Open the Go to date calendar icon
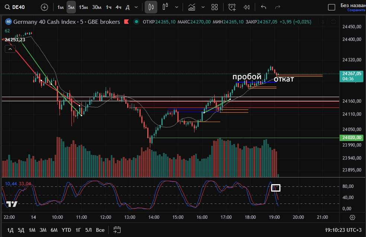This screenshot has height=237, width=366. click(117, 230)
